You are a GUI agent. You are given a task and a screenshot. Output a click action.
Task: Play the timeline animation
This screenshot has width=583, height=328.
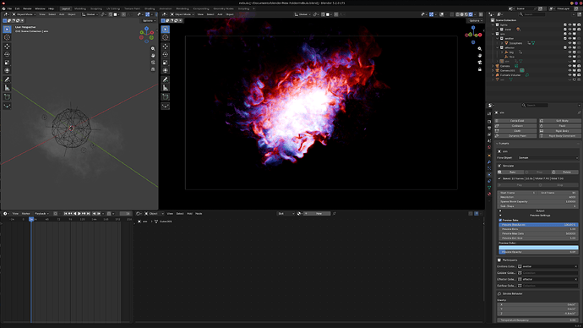[x=79, y=214]
